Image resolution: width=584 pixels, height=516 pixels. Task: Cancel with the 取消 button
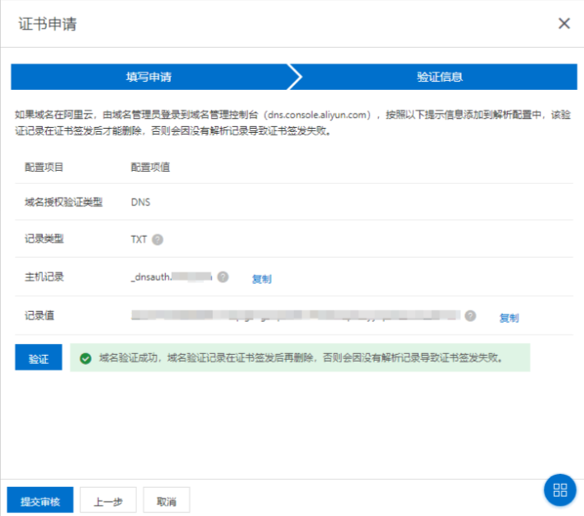pos(167,501)
